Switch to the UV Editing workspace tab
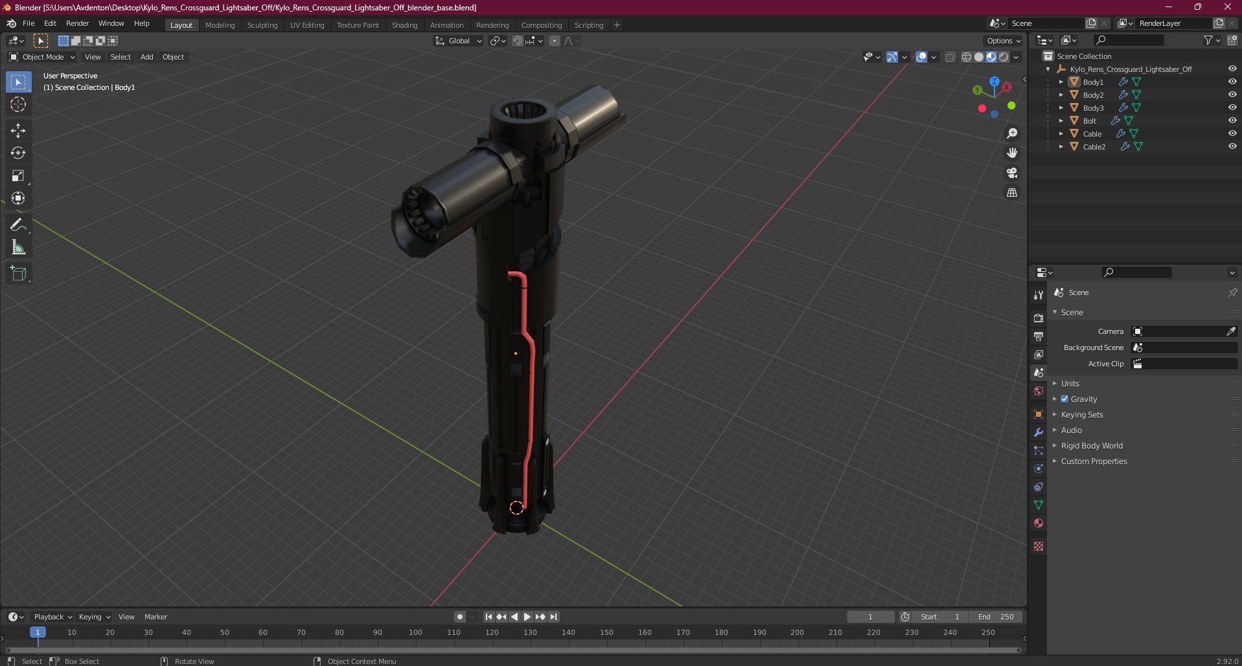Screen dimensions: 1242x666 (307, 25)
